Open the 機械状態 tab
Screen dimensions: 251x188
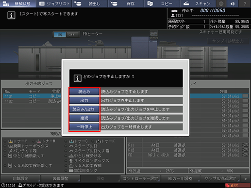[18, 3]
